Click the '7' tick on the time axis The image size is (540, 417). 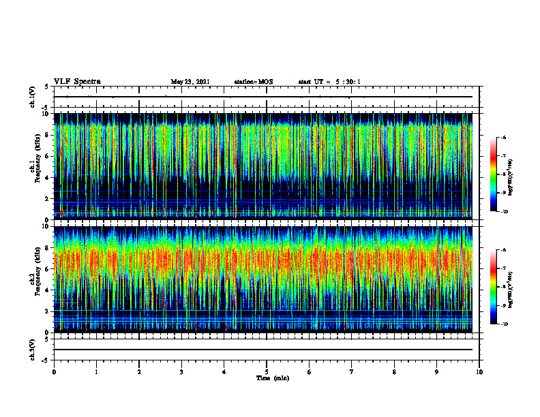pyautogui.click(x=352, y=372)
